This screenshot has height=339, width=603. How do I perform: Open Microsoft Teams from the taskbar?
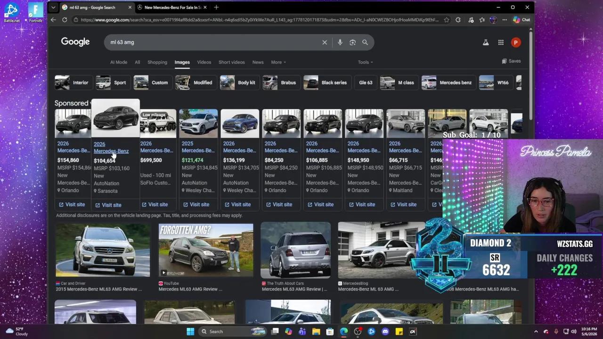coord(302,331)
